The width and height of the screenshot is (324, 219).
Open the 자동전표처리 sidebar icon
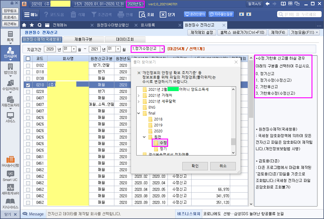(x=10, y=101)
